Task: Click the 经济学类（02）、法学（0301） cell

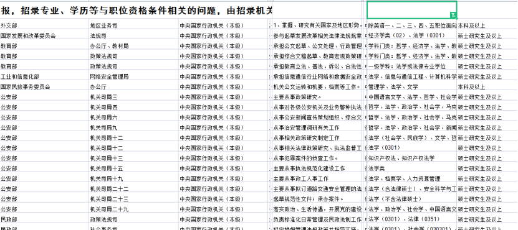Action: (412, 35)
